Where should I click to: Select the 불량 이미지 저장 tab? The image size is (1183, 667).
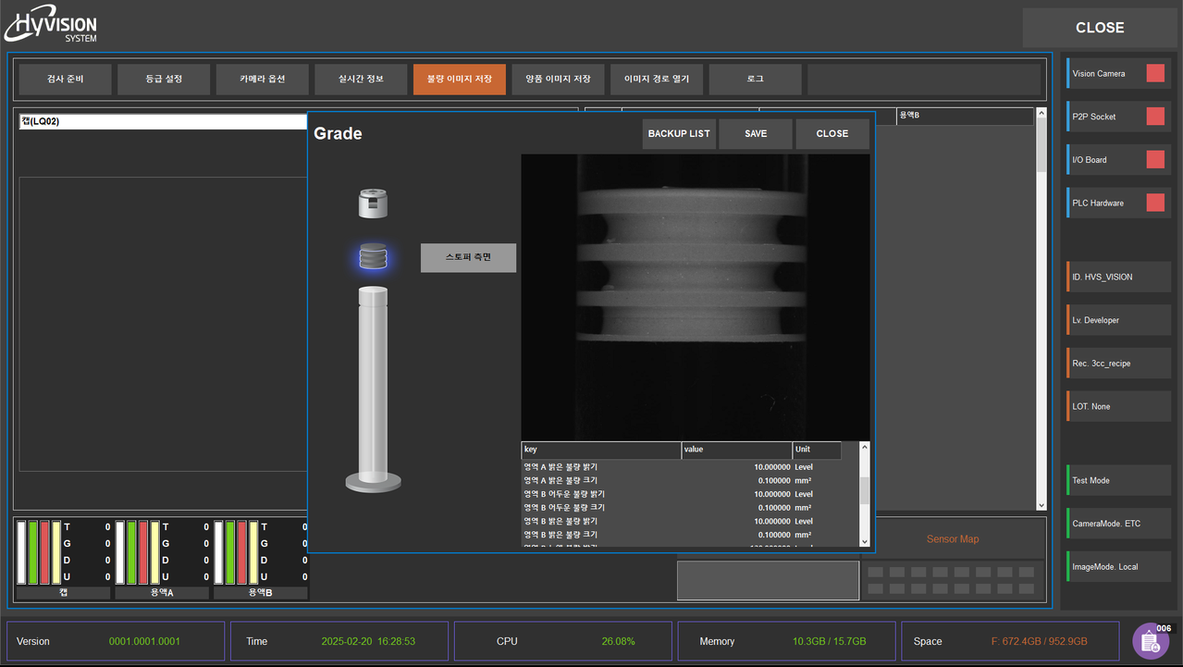(460, 80)
